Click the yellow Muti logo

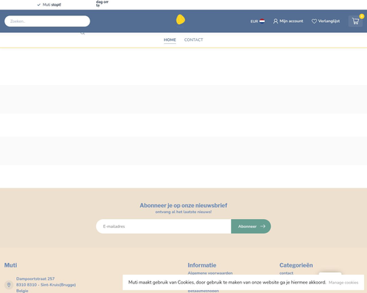pos(181,20)
